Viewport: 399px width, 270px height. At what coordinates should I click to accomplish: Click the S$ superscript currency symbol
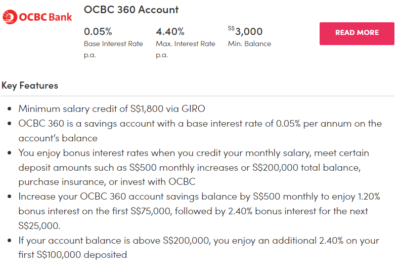click(x=232, y=28)
